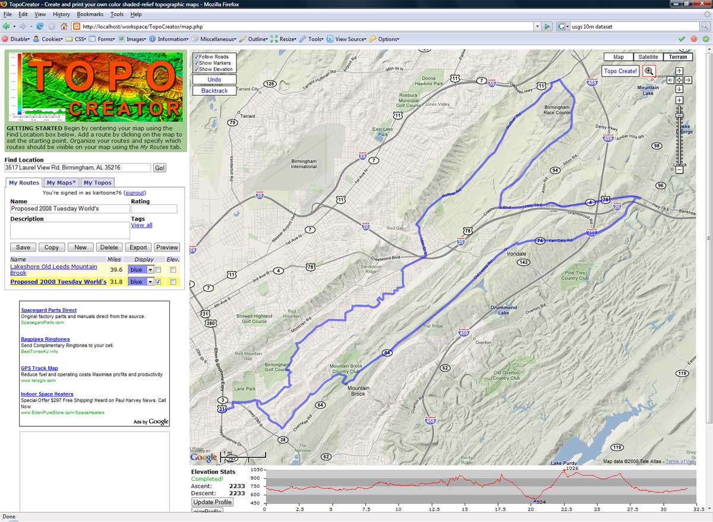This screenshot has height=522, width=713.
Task: Open the File menu
Action: [x=7, y=14]
